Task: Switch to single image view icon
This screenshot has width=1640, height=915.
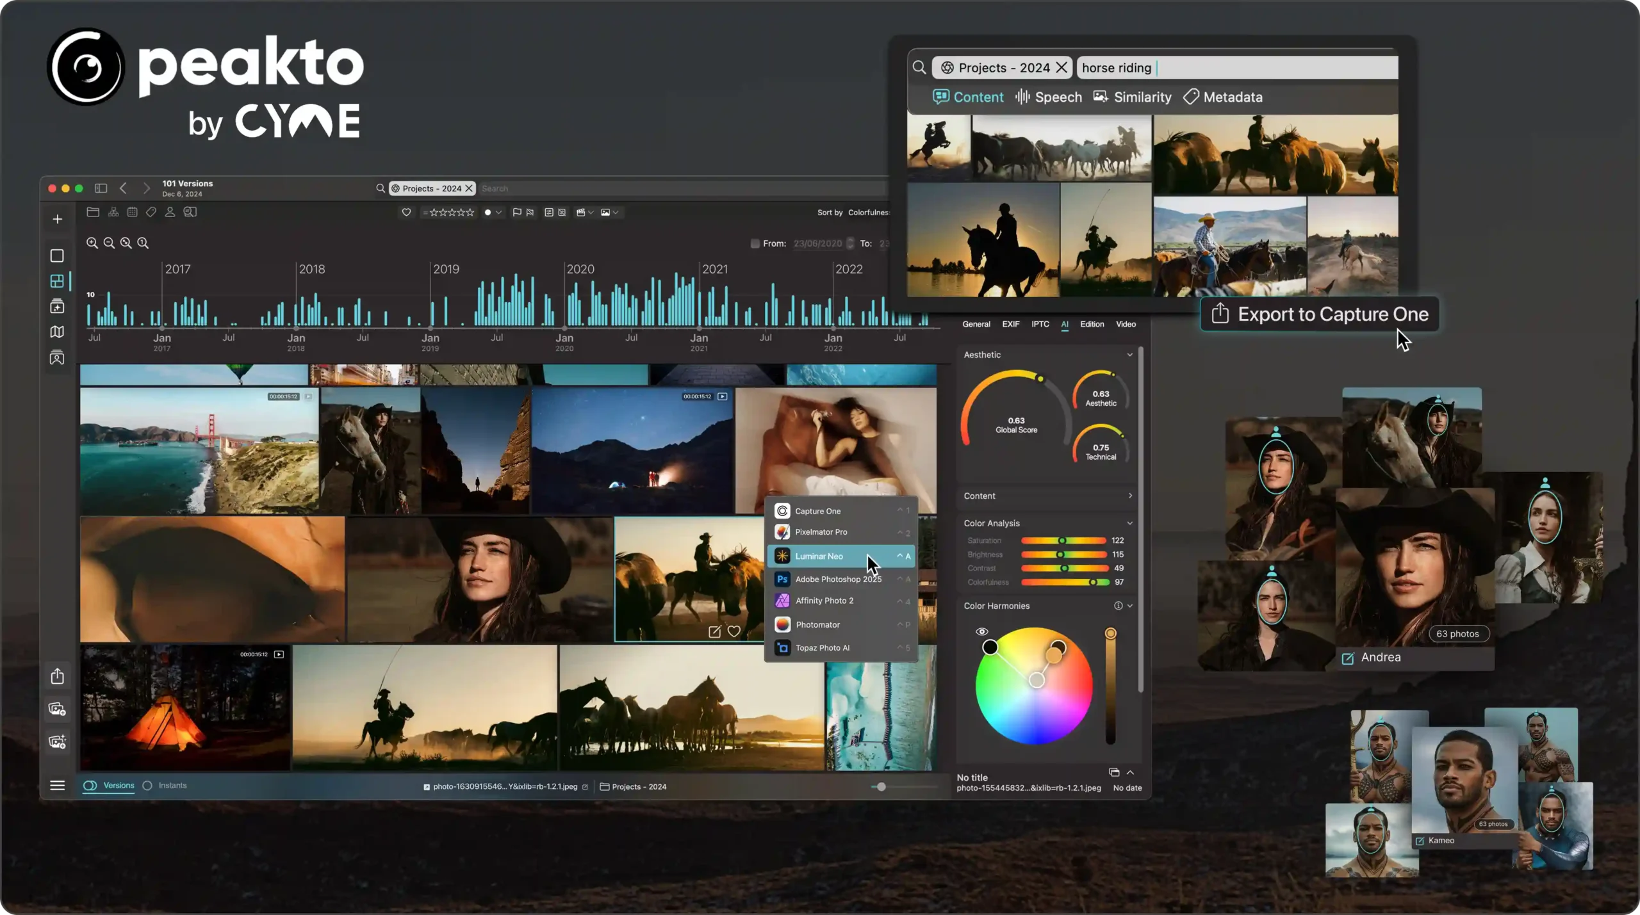Action: pos(57,256)
